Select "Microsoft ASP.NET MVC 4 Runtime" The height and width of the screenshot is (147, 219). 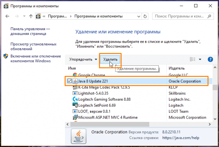108,117
